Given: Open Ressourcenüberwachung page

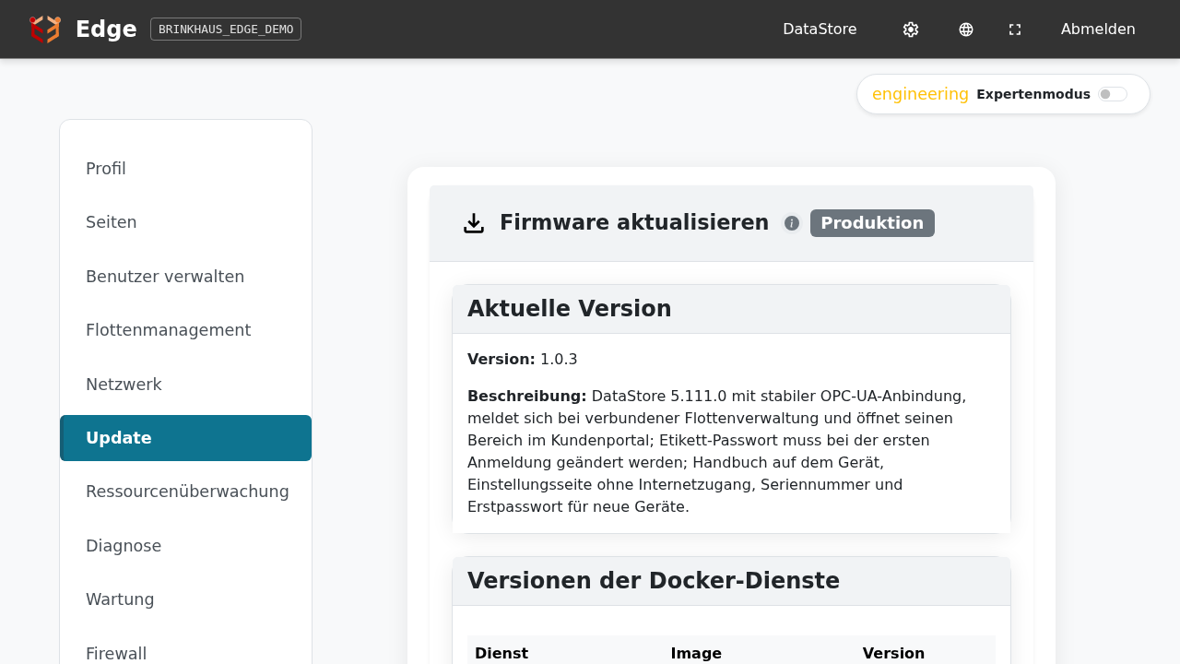Looking at the screenshot, I should pos(185,492).
